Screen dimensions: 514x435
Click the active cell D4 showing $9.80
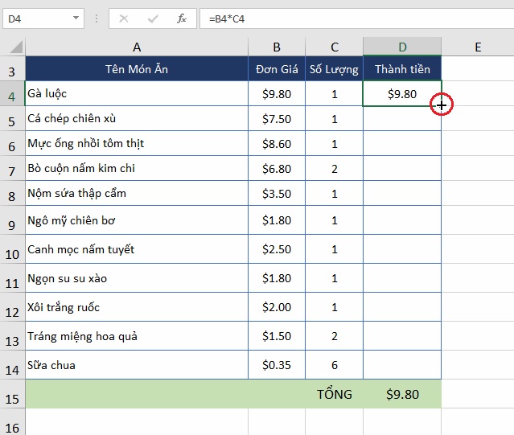[402, 93]
